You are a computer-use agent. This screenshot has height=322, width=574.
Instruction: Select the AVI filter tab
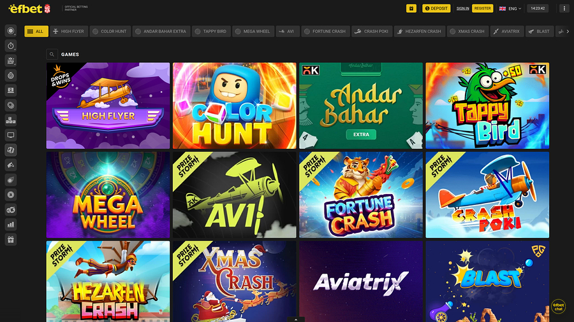pos(288,31)
